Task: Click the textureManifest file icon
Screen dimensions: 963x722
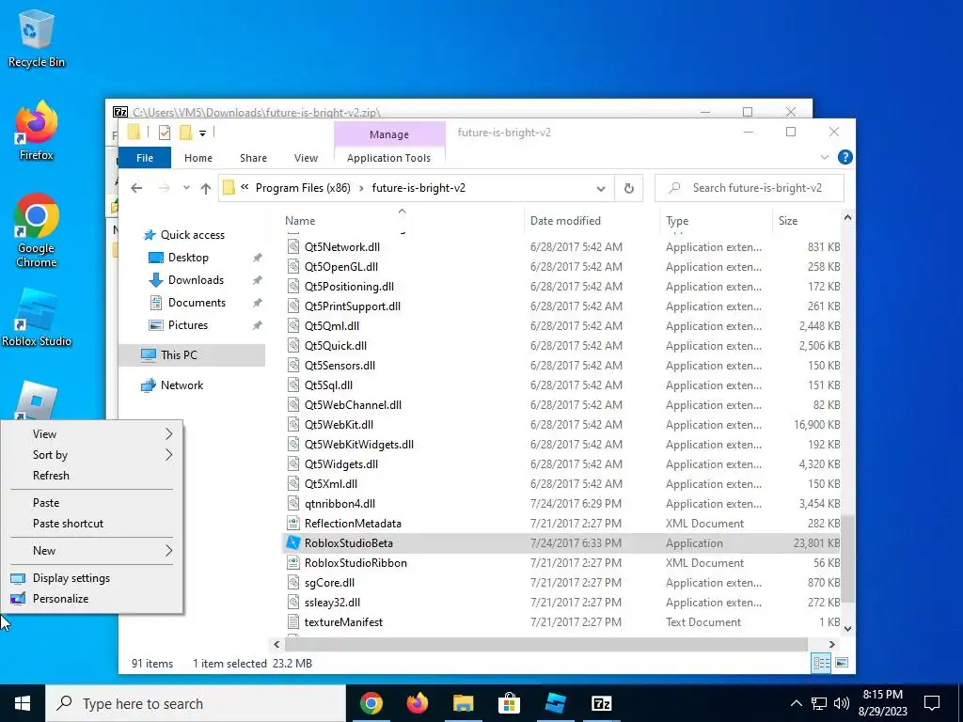Action: (293, 622)
